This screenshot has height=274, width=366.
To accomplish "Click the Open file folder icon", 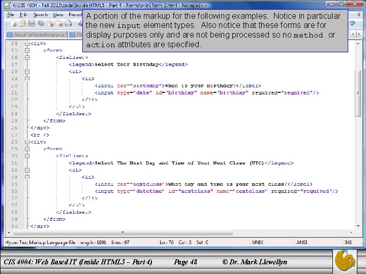I will point(22,23).
